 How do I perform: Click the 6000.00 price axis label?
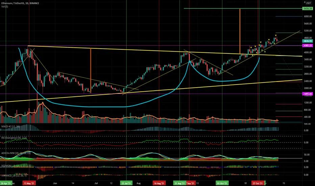[x=308, y=17]
